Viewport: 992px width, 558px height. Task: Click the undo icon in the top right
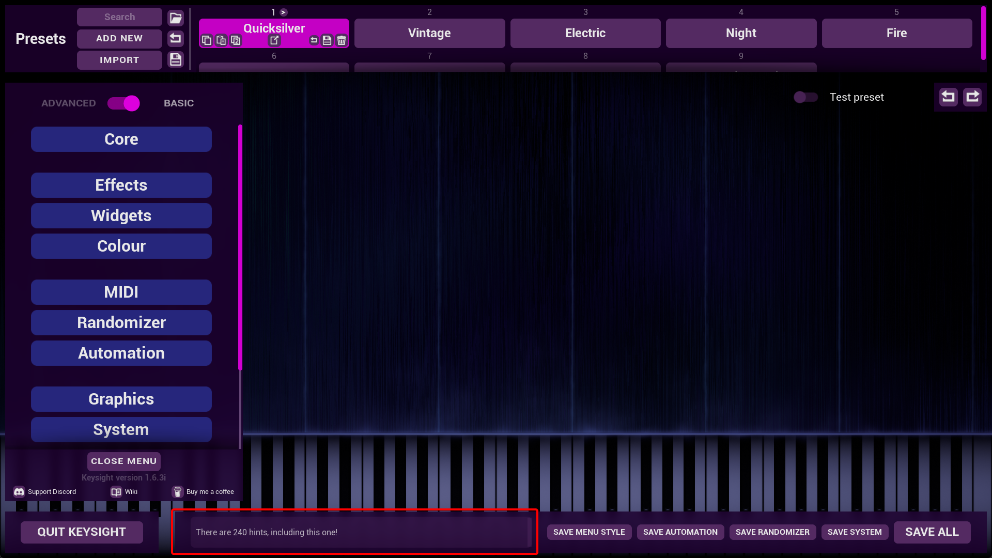948,97
